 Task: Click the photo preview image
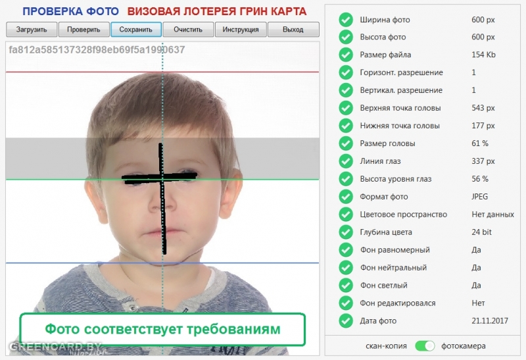click(162, 199)
